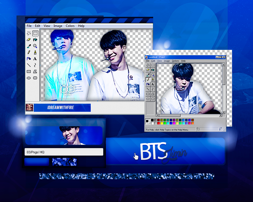Click the smiling Jimin banner thumbnail
The image size is (253, 202).
(x=64, y=135)
